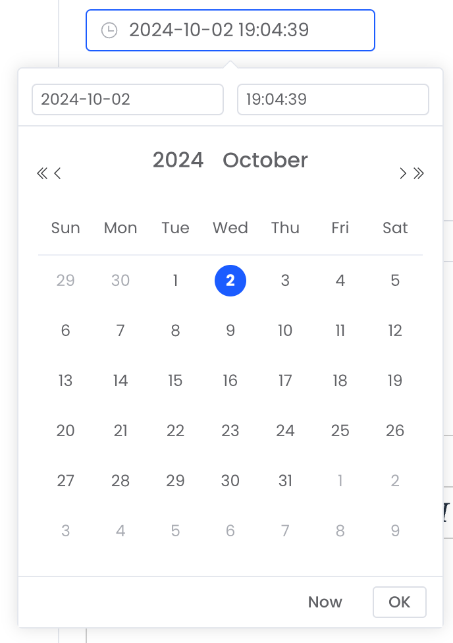Choose October 31 in the calendar

[285, 481]
